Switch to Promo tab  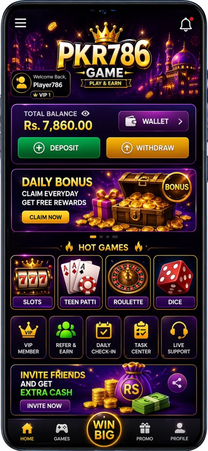pos(145,433)
